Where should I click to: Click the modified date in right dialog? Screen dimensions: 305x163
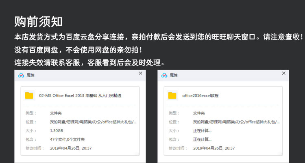pyautogui.click(x=214, y=148)
